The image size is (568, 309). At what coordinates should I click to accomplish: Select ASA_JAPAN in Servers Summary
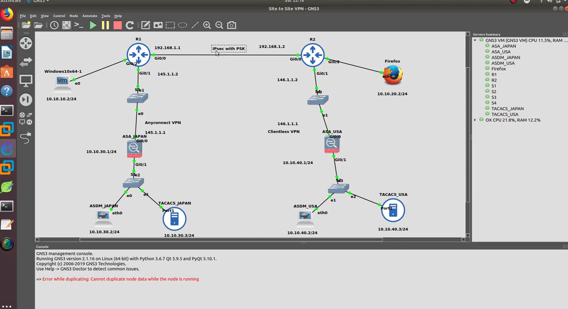click(503, 46)
